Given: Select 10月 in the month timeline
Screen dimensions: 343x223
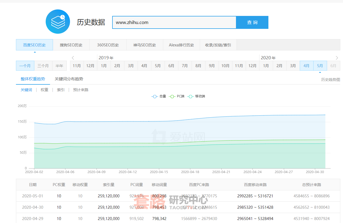Looking at the screenshot, I should (x=225, y=66).
